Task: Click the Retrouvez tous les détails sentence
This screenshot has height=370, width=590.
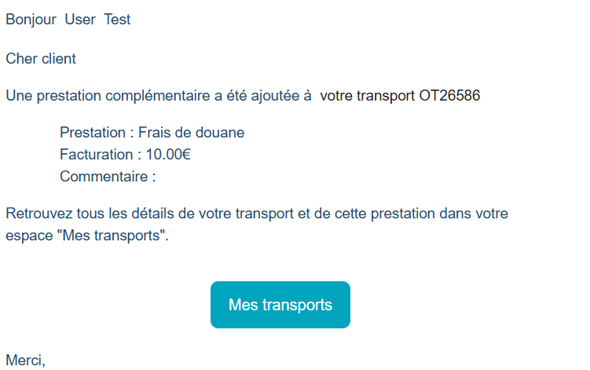Action: tap(257, 225)
